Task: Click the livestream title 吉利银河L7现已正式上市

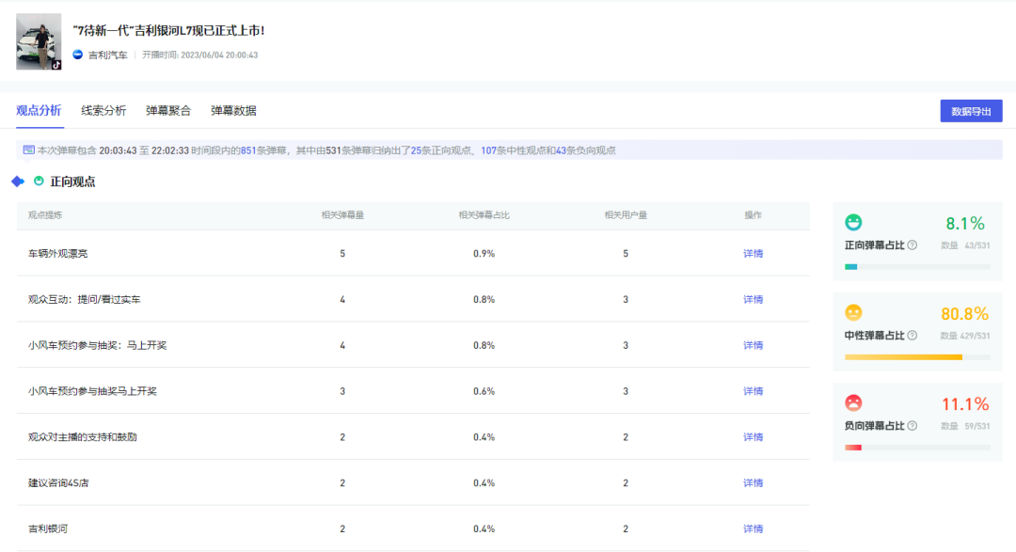Action: click(168, 30)
